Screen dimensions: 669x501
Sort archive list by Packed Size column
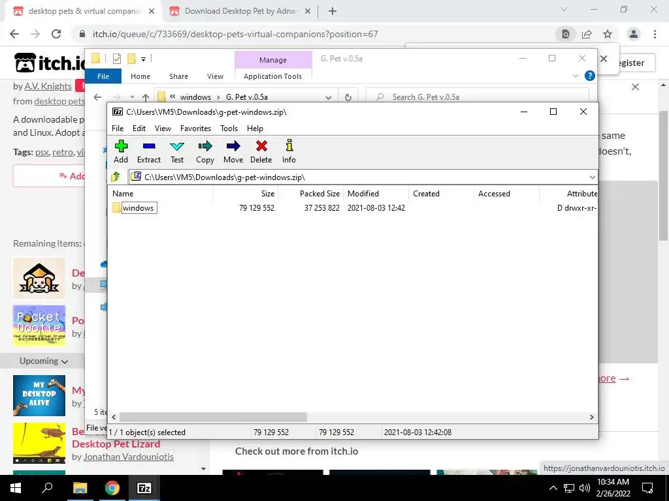311,193
